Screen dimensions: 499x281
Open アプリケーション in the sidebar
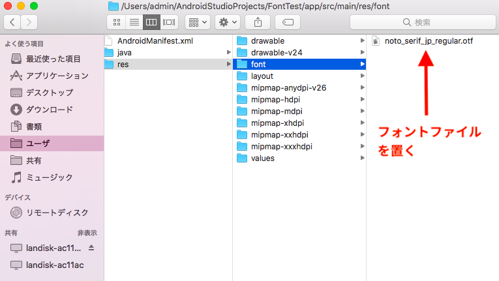click(x=52, y=76)
